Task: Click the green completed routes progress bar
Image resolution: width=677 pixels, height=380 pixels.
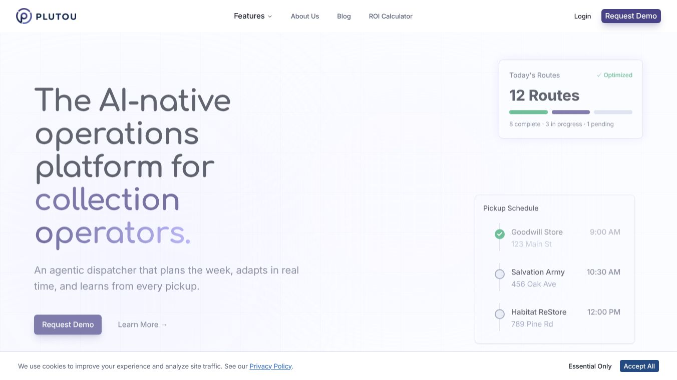Action: click(x=528, y=112)
